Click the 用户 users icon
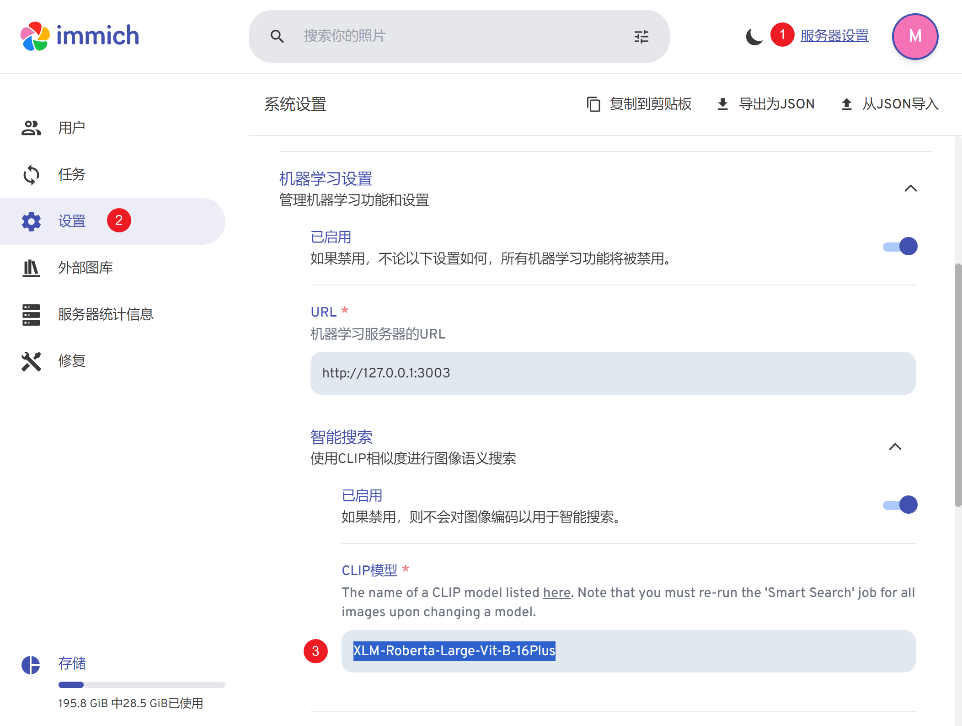 31,128
